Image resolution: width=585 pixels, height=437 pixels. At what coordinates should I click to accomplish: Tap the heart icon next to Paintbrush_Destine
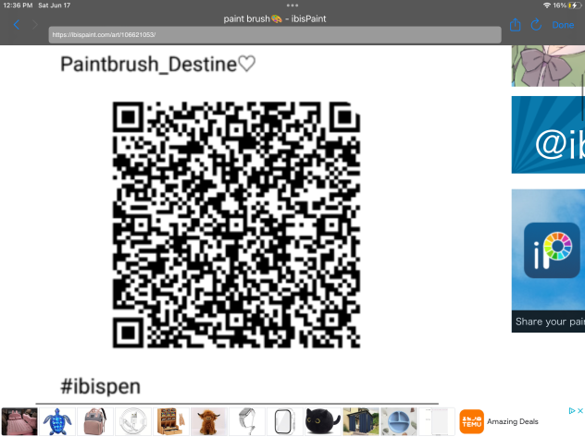point(247,64)
